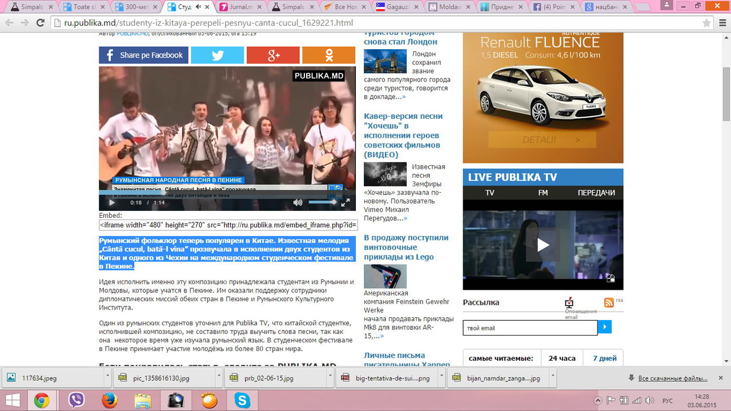
Task: Select the FM tab in Live Publika
Action: tap(543, 193)
